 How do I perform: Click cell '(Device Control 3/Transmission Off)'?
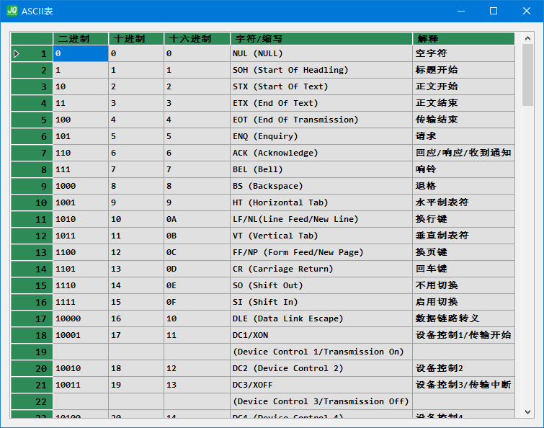(321, 401)
